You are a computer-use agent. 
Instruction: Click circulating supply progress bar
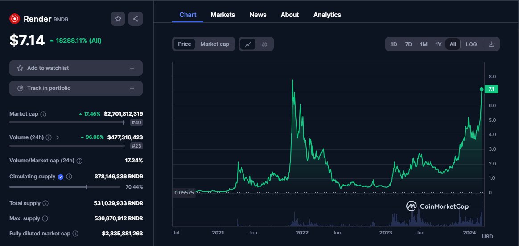pos(65,187)
